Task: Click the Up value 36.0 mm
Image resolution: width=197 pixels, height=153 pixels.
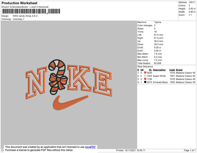Action: (159, 41)
